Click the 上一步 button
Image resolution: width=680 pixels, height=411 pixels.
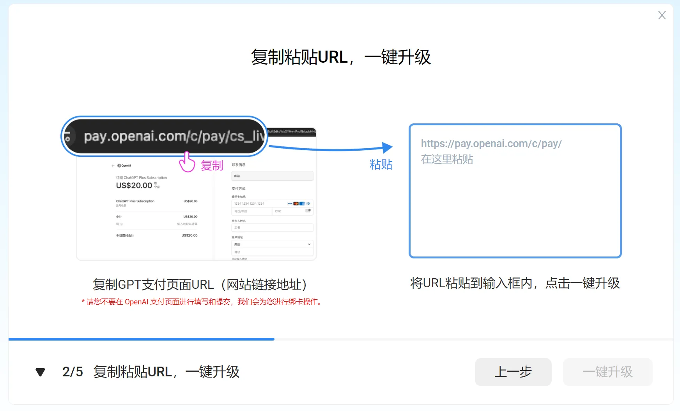click(x=513, y=372)
